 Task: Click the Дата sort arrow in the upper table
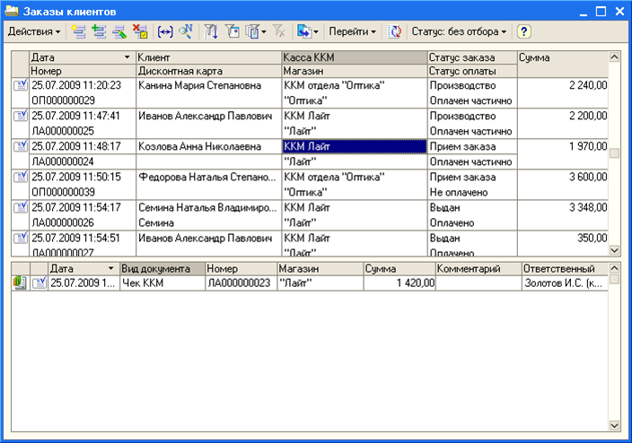[127, 57]
